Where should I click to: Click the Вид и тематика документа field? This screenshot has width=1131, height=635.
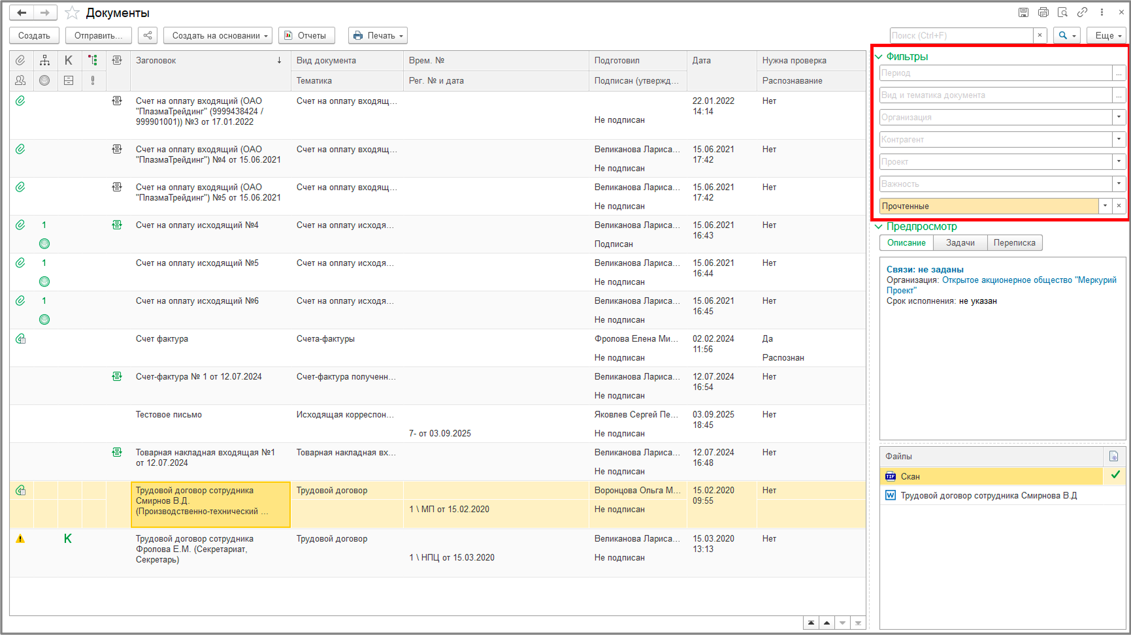(996, 95)
